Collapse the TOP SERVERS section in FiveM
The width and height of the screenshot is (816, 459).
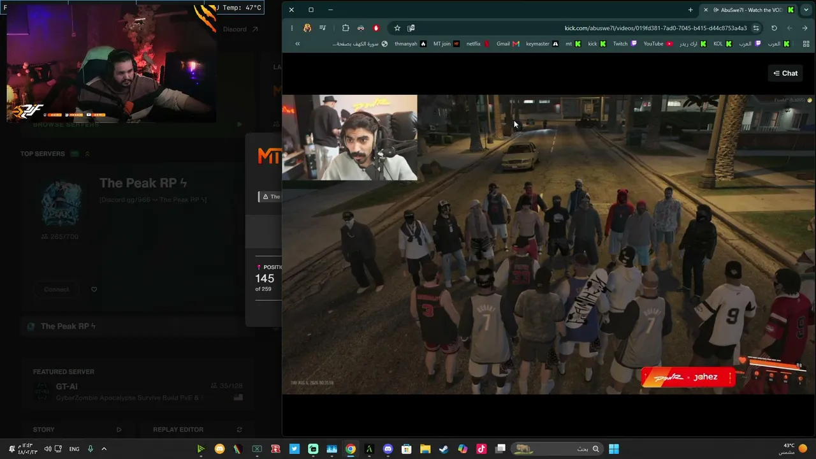pyautogui.click(x=87, y=154)
